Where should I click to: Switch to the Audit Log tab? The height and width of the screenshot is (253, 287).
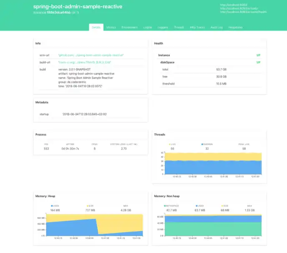217,27
